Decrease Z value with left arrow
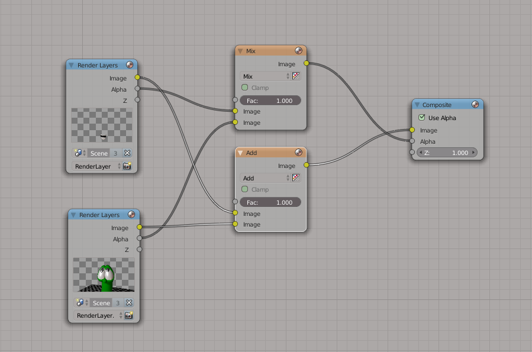The height and width of the screenshot is (352, 532). pyautogui.click(x=421, y=153)
